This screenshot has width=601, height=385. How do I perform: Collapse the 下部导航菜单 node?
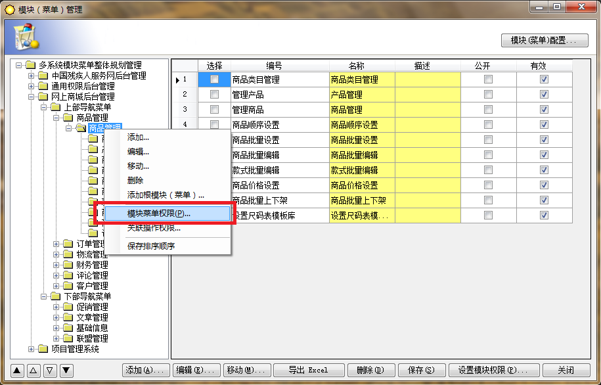tap(44, 296)
